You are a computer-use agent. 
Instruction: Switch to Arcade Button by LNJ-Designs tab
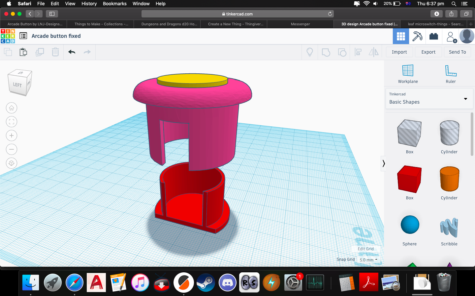[35, 24]
